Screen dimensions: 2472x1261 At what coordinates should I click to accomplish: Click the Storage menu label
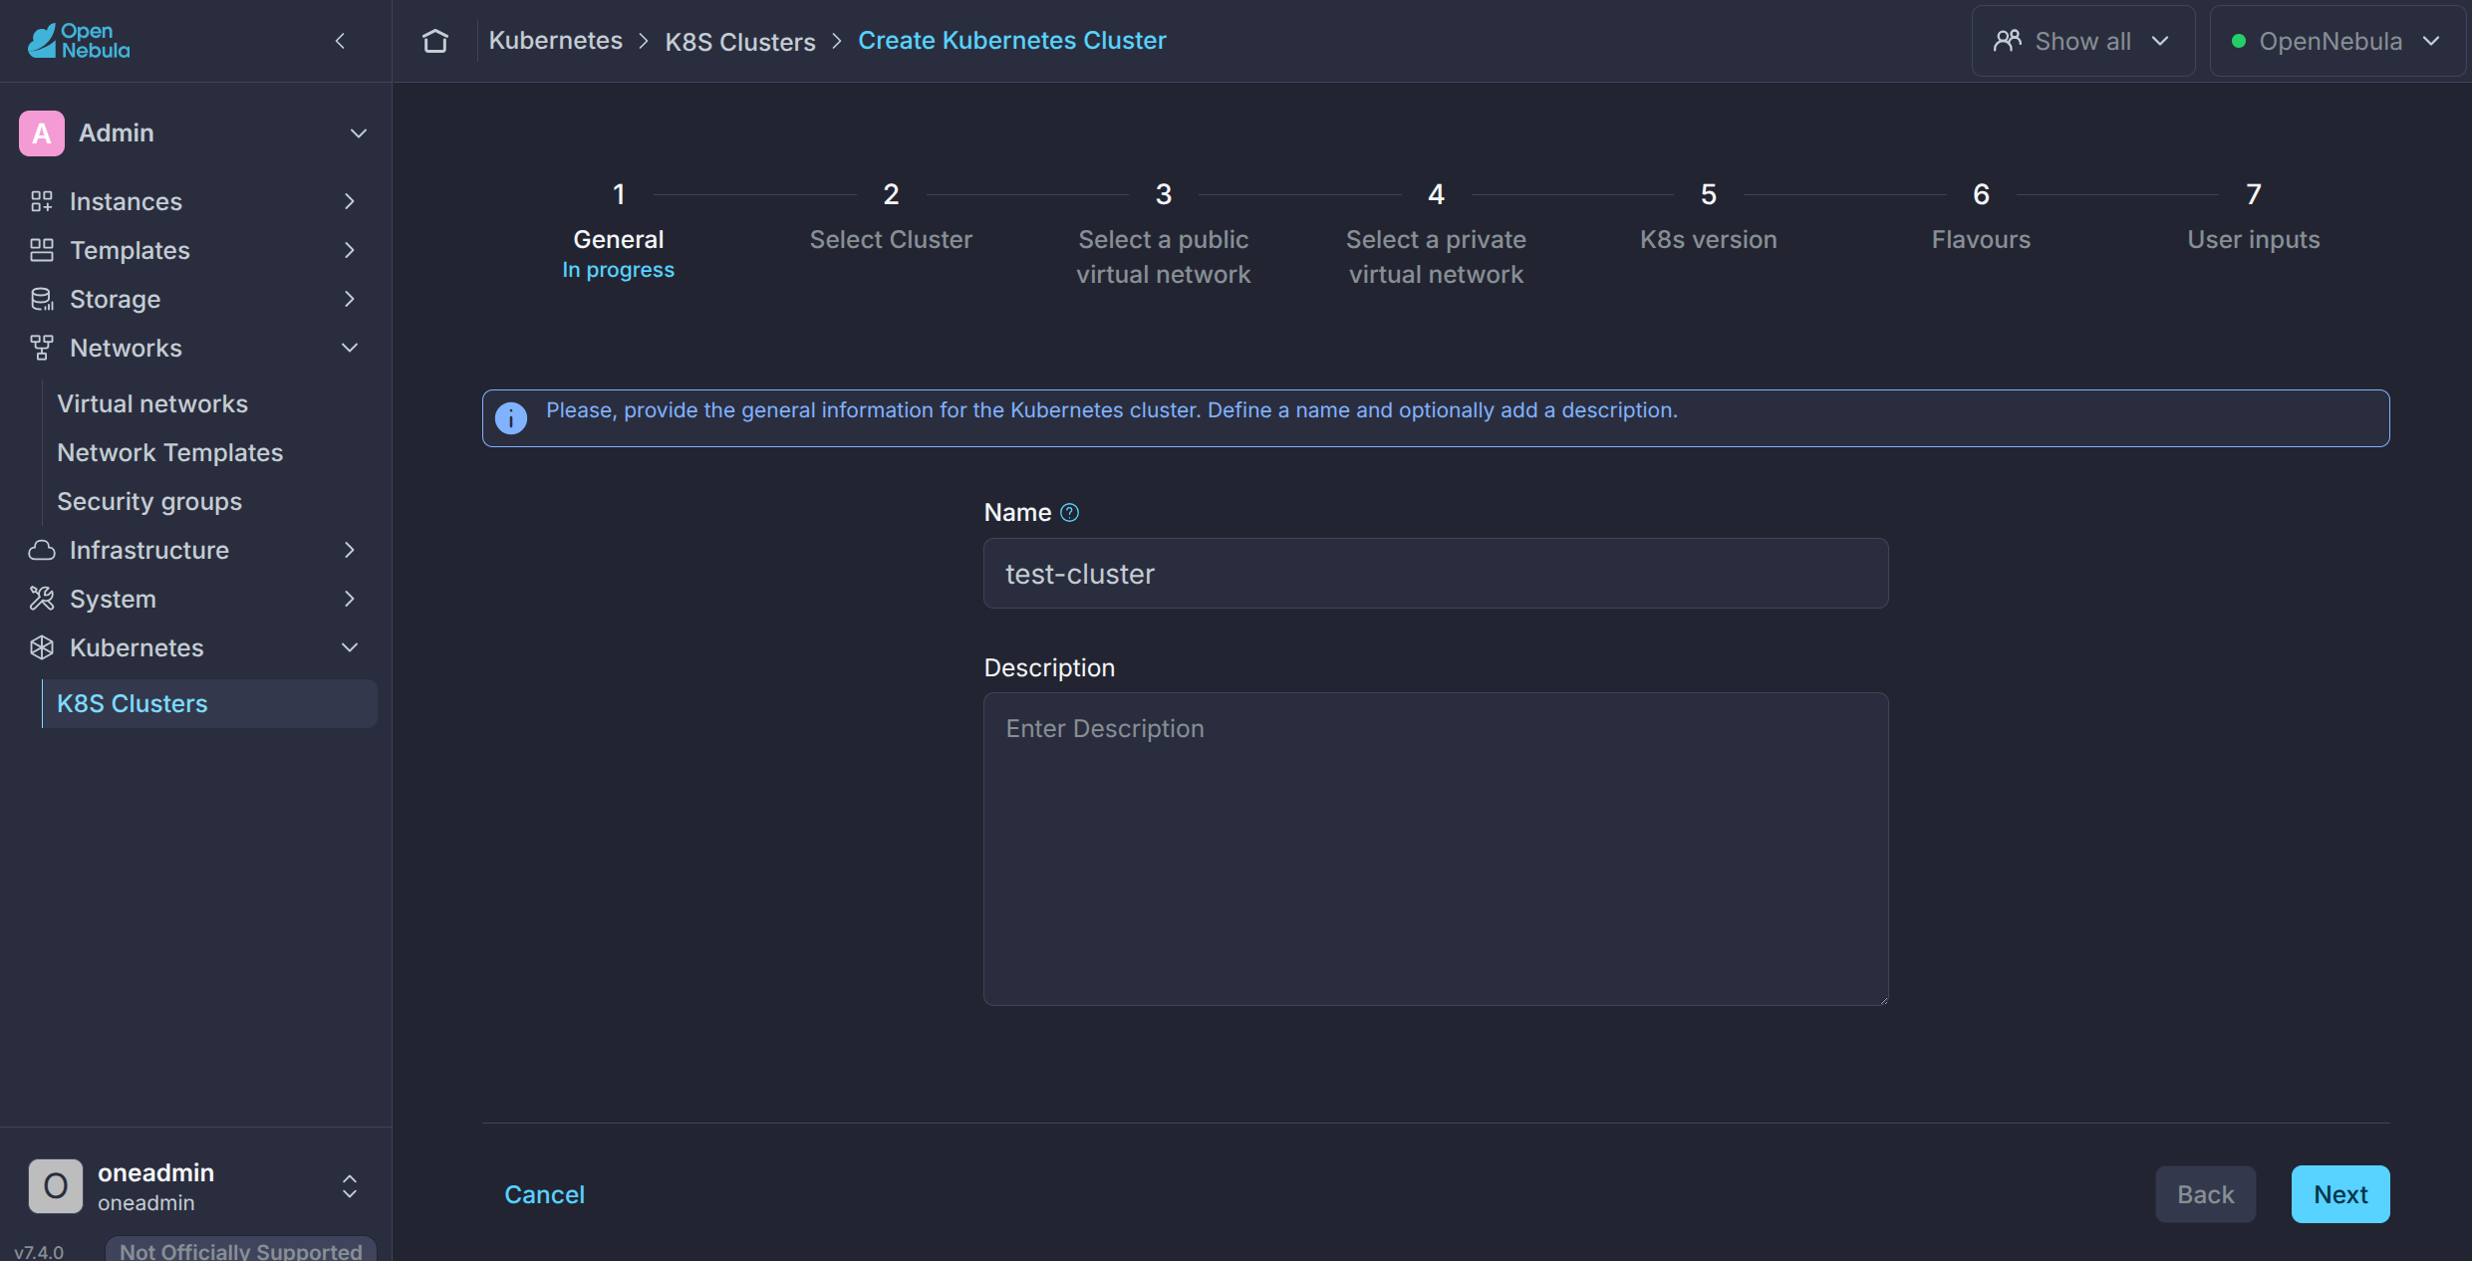pos(115,299)
